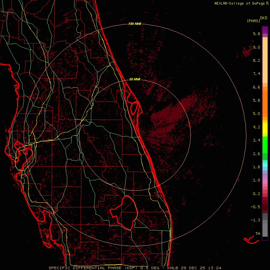Select the 1.8 value on color scale
This screenshot has height=270, width=270.
[256, 167]
